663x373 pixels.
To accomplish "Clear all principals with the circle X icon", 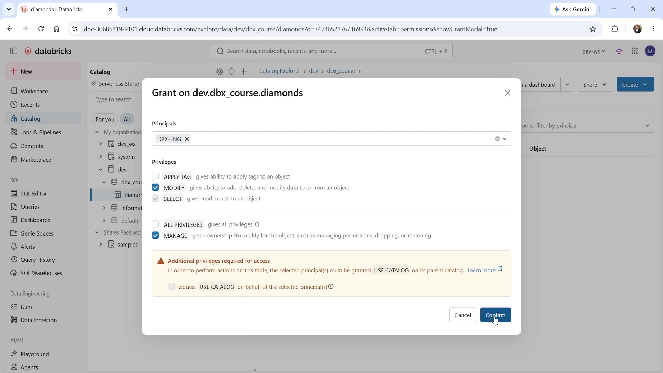I will pyautogui.click(x=497, y=139).
